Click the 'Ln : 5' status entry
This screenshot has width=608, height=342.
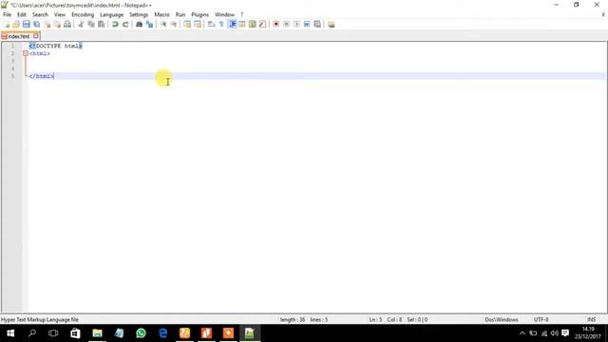tap(375, 320)
